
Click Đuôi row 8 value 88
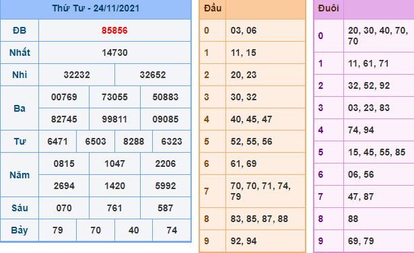(353, 219)
